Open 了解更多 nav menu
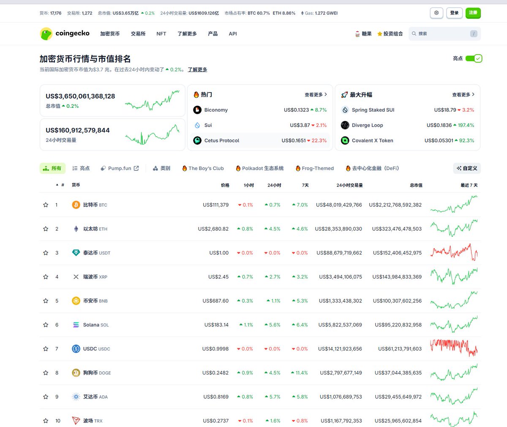The height and width of the screenshot is (427, 507). point(187,34)
